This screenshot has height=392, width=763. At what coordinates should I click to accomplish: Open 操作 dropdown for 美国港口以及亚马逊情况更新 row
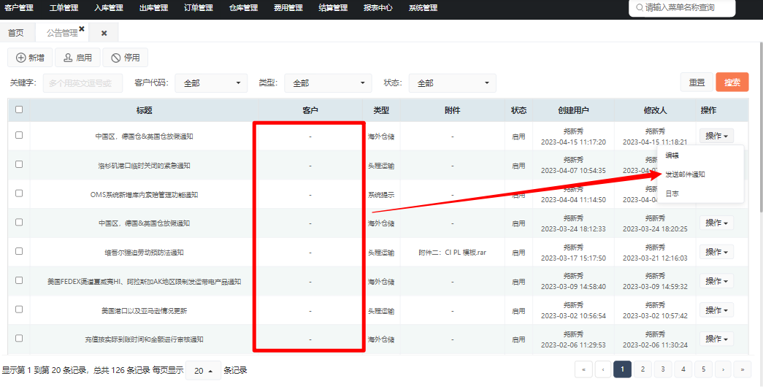716,310
